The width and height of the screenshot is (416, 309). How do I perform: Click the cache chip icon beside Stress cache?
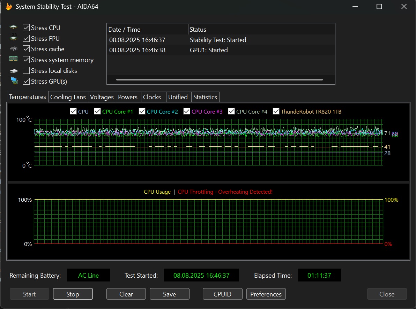point(14,49)
